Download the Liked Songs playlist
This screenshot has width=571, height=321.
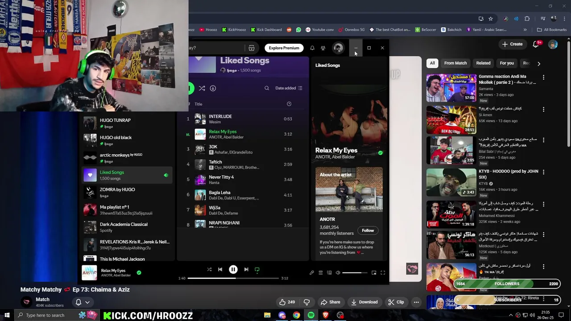pos(213,88)
